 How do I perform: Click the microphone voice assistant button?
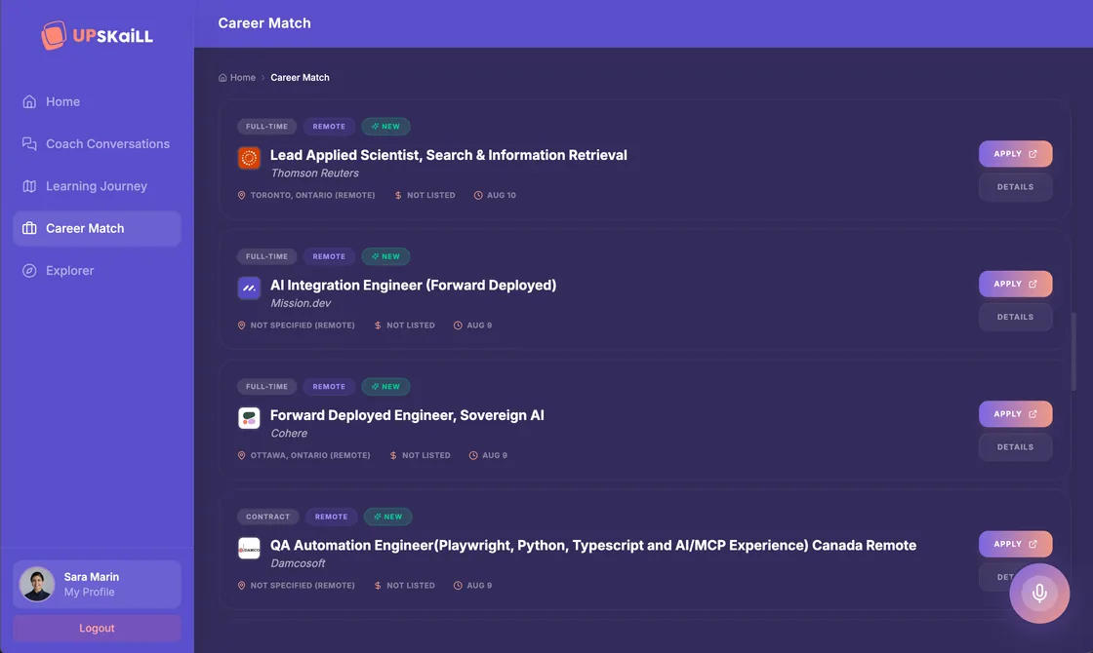coord(1039,594)
